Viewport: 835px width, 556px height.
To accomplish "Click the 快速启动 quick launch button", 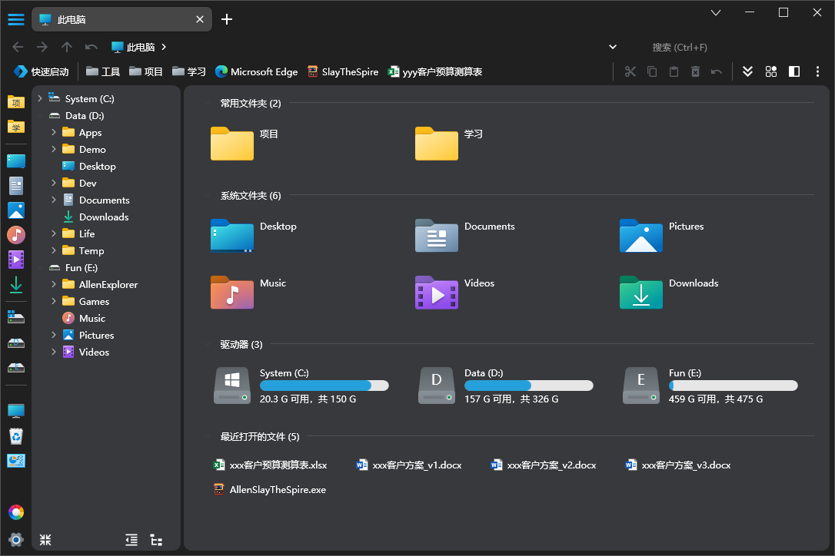I will point(42,71).
